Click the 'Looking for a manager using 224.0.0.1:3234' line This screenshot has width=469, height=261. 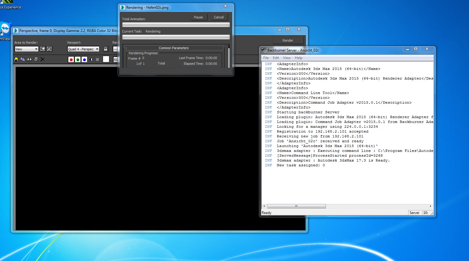tap(327, 127)
